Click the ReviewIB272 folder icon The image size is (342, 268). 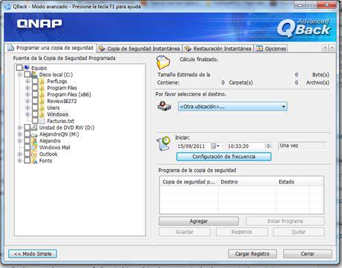pyautogui.click(x=42, y=101)
